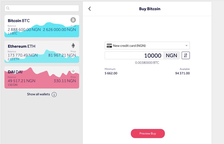Image resolution: width=224 pixels, height=144 pixels.
Task: Click the payment method dropdown arrow
Action: [186, 46]
